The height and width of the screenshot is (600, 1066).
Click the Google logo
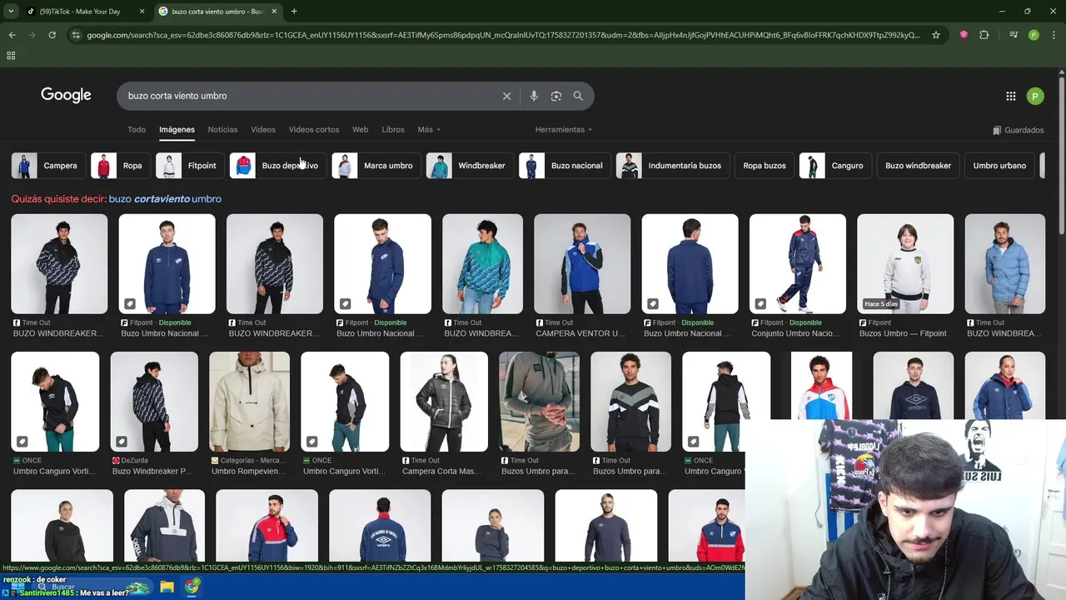(x=66, y=95)
